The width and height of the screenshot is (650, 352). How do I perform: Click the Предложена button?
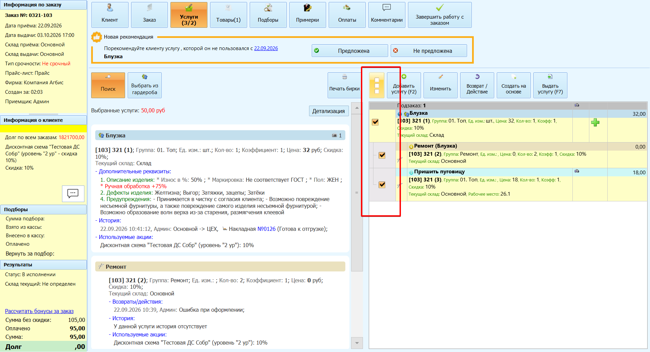[x=350, y=51]
